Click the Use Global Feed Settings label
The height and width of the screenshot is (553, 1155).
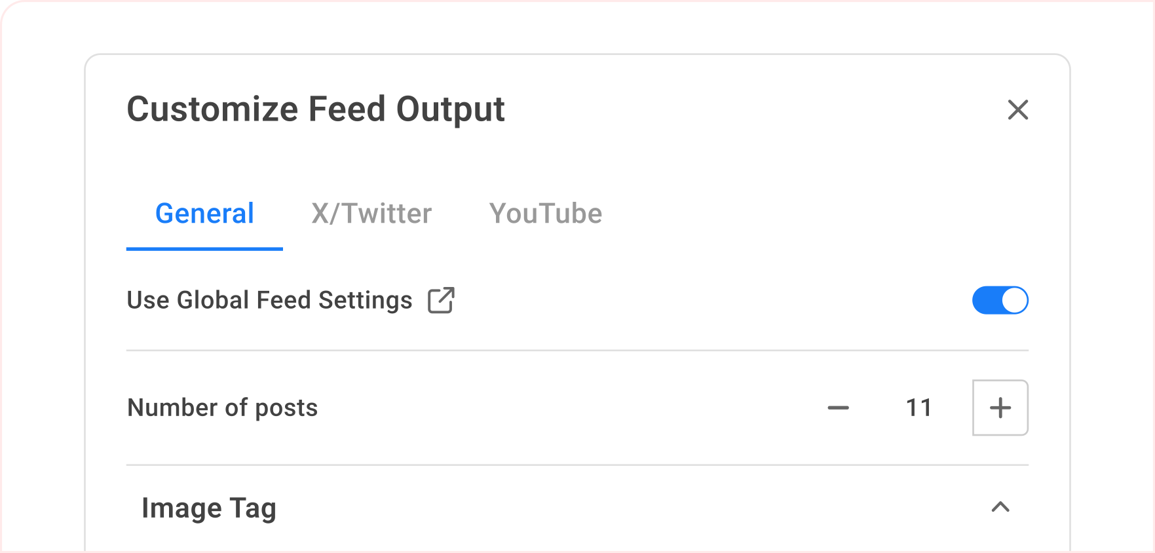[269, 301]
